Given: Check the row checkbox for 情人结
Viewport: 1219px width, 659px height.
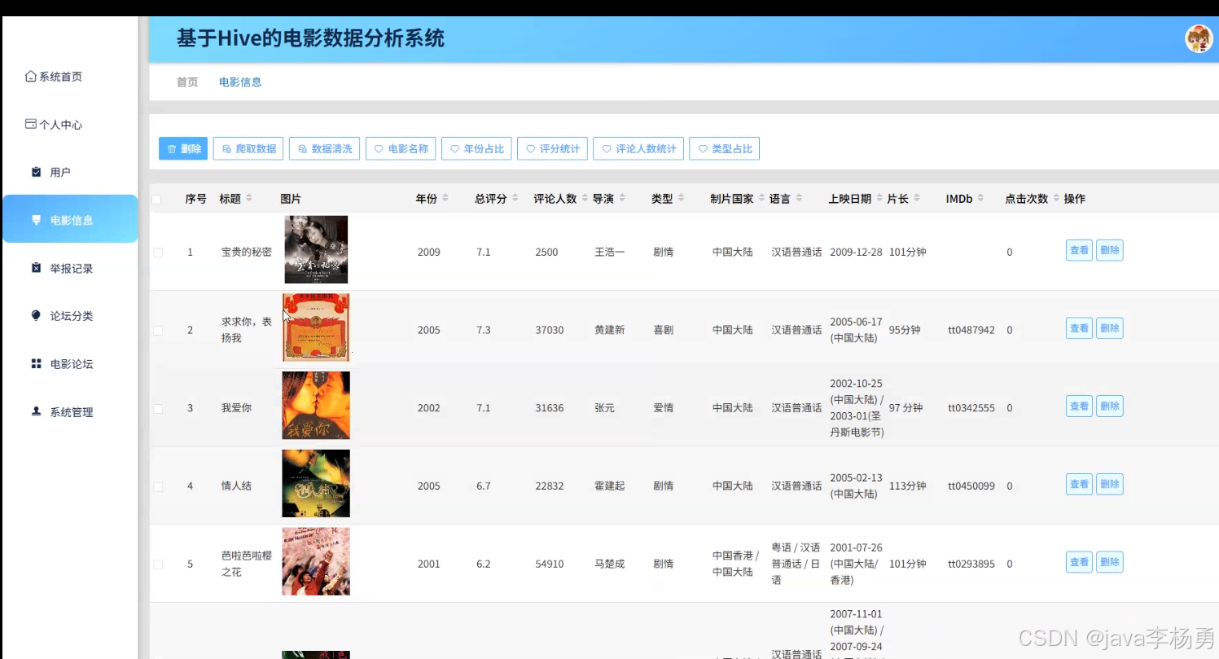Looking at the screenshot, I should [x=158, y=486].
